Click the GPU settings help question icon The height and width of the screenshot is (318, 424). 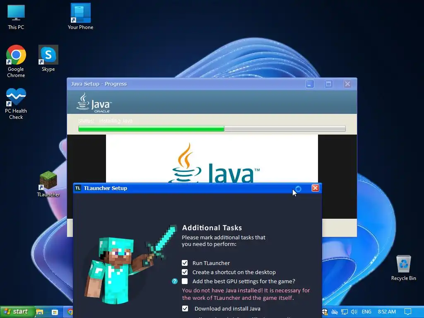tap(175, 281)
